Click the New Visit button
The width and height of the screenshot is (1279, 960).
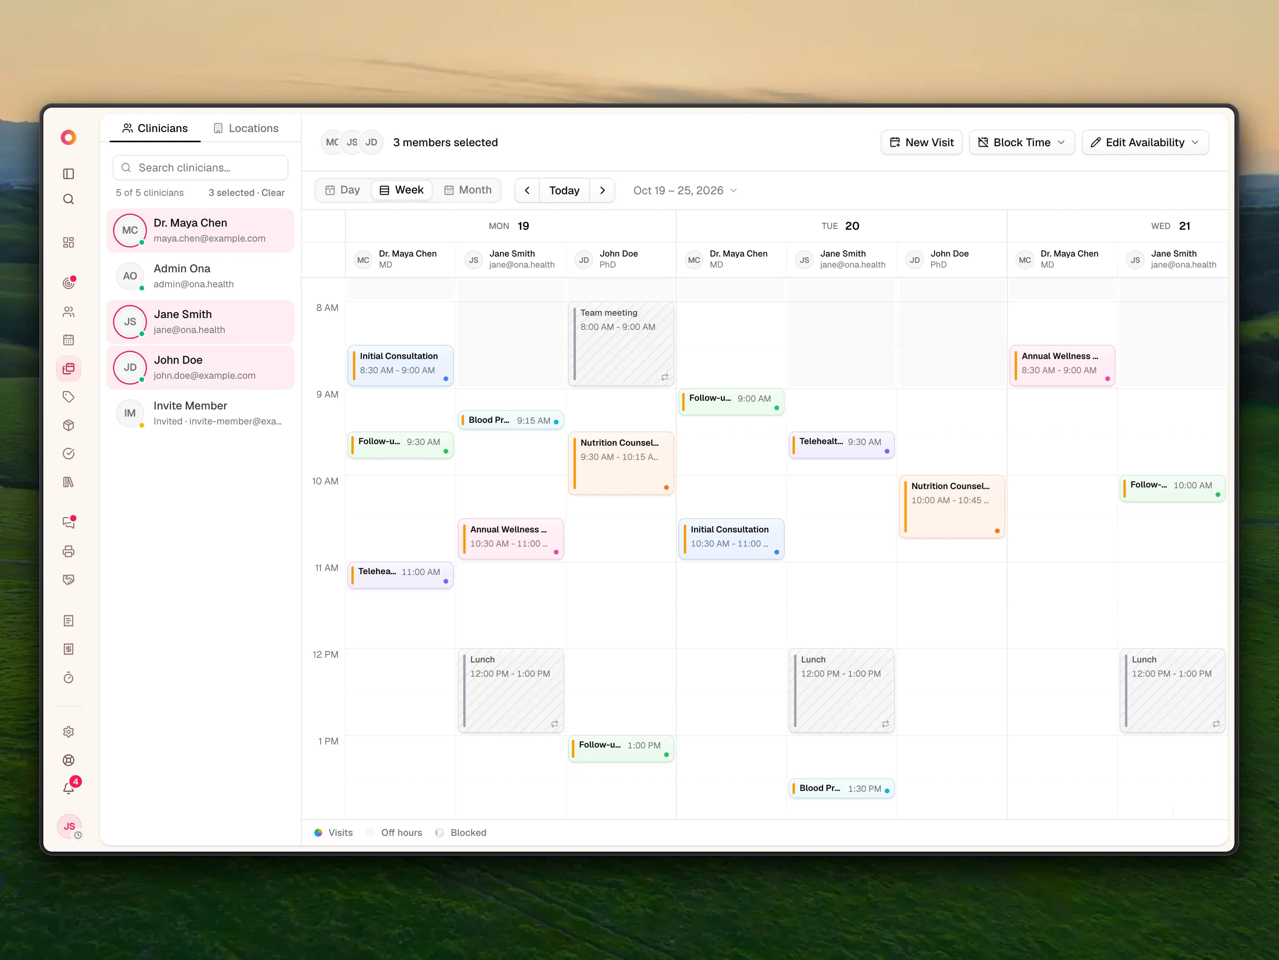pos(922,142)
